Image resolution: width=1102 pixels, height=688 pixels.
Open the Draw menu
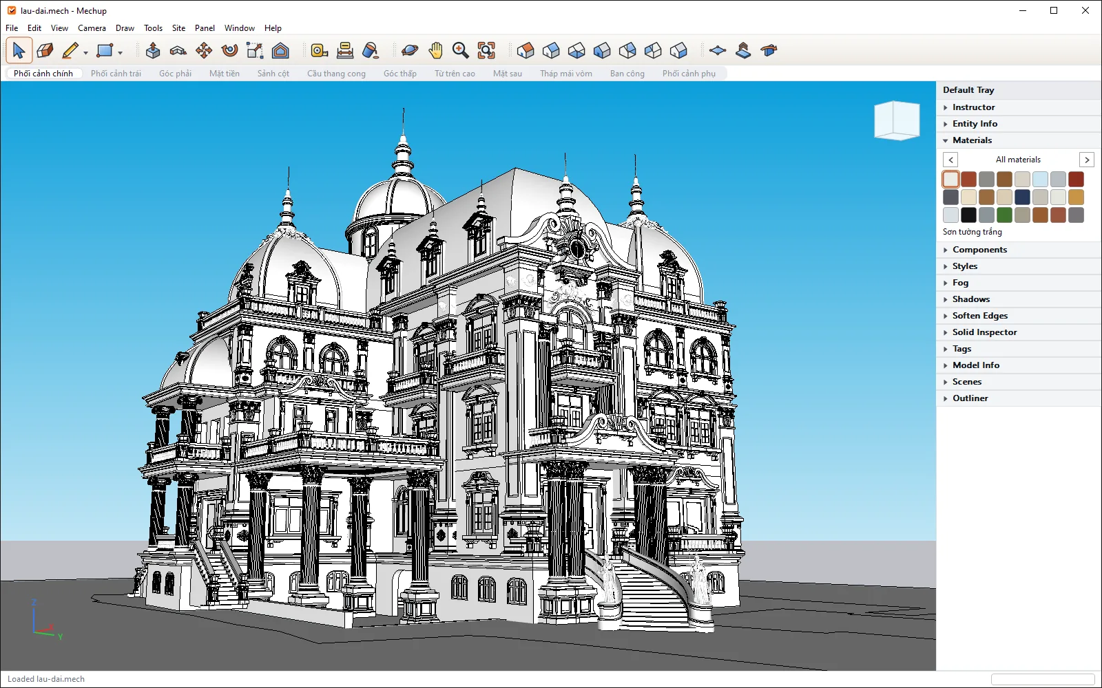125,28
